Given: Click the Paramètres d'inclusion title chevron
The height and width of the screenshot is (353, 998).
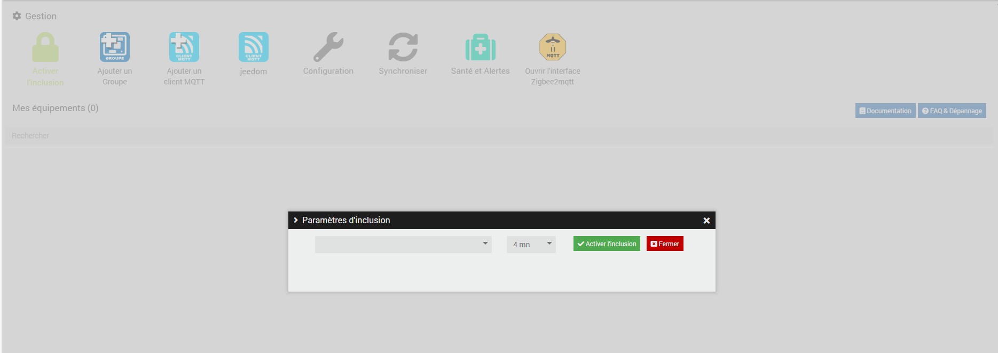Looking at the screenshot, I should (x=296, y=220).
